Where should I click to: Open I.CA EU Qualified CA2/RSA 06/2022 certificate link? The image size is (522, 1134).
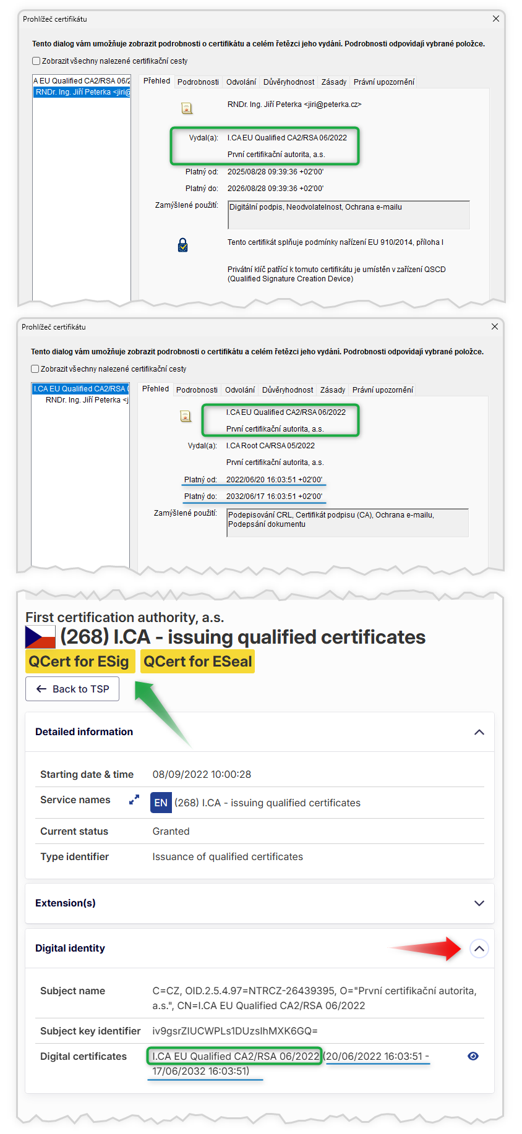coord(236,1056)
